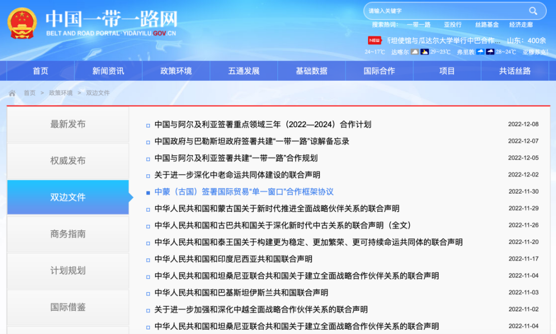
Task: Select 共话丝路 in the top navigation
Action: pos(515,71)
